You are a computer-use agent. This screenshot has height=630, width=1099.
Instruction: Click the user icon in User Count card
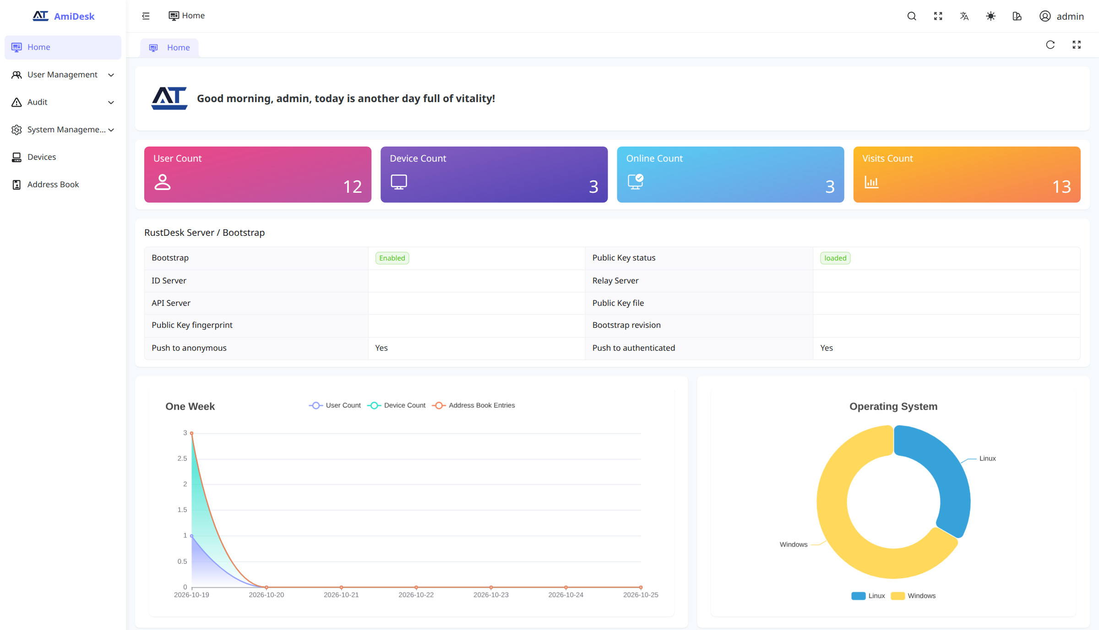(163, 182)
